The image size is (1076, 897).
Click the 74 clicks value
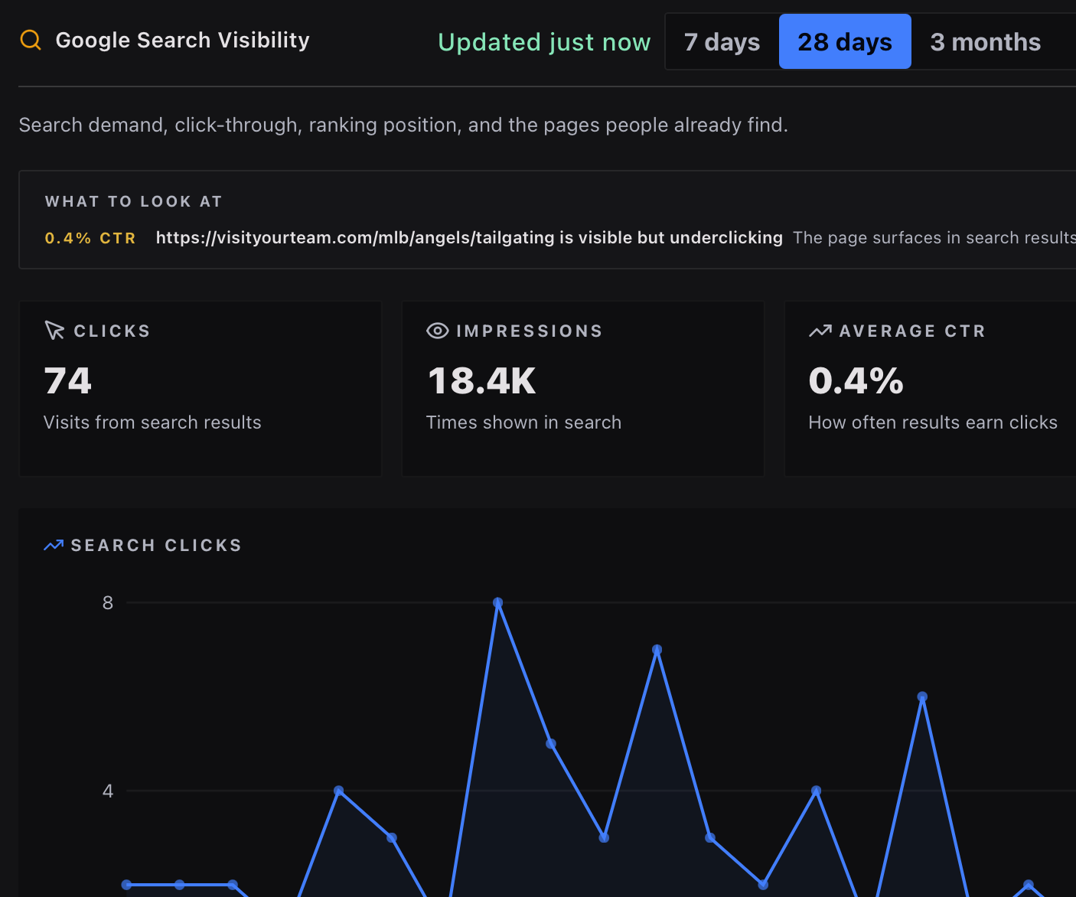[68, 380]
